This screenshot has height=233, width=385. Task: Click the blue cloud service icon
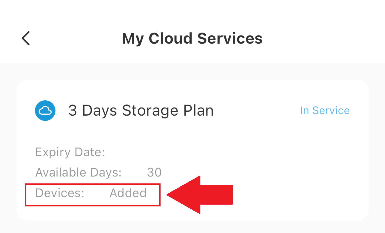tap(45, 111)
